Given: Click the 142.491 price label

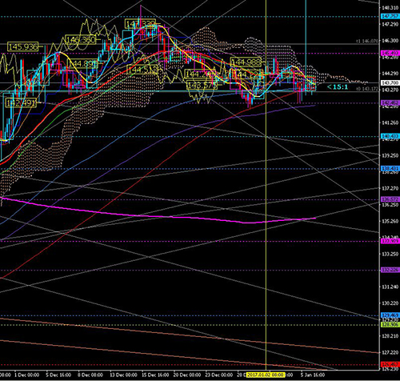Looking at the screenshot, I should pos(21,102).
